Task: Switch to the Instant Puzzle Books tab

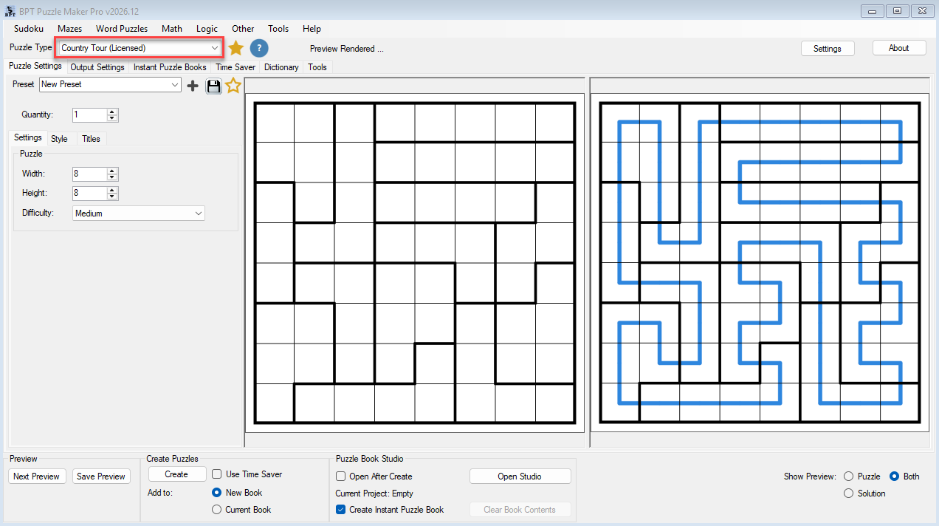Action: [170, 67]
